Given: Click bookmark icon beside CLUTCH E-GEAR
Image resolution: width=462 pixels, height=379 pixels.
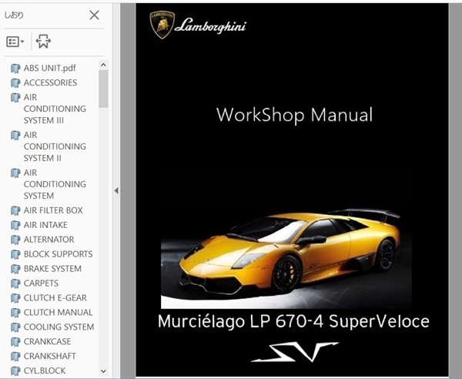Looking at the screenshot, I should pyautogui.click(x=15, y=298).
